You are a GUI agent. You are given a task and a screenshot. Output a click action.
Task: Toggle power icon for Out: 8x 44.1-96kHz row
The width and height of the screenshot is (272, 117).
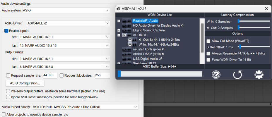[x=130, y=40]
